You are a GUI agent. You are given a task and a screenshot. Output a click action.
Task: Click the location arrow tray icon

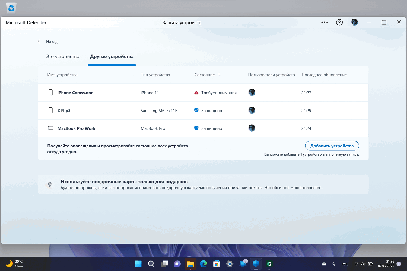point(333,264)
